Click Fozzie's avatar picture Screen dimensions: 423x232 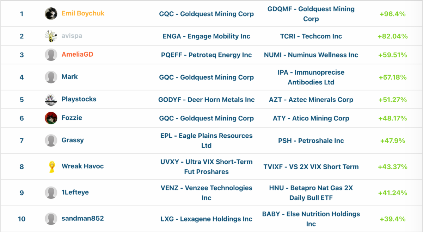pyautogui.click(x=51, y=118)
